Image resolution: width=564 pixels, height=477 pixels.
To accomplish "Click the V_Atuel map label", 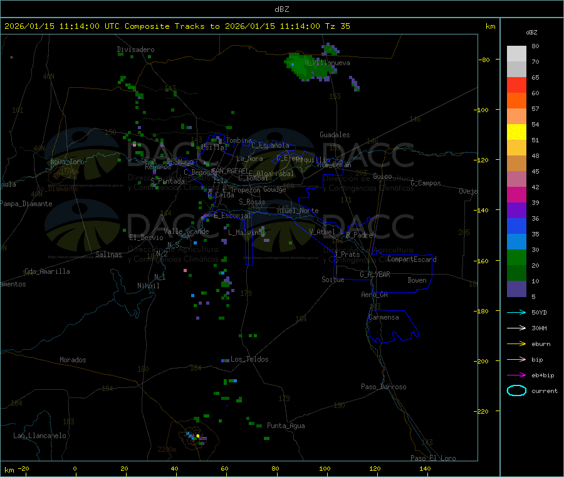I will pyautogui.click(x=322, y=232).
